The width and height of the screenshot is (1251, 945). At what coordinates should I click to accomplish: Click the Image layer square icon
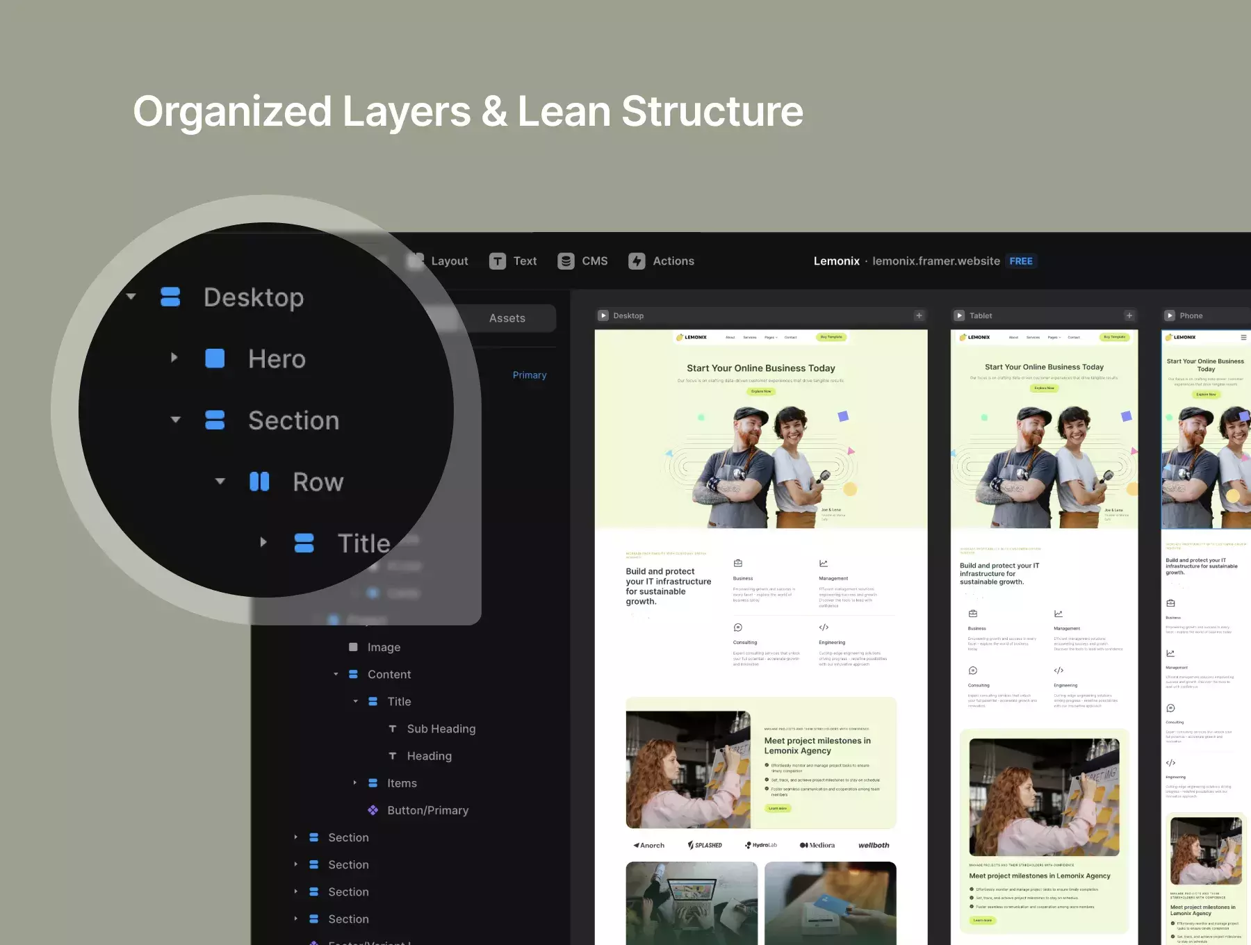(x=353, y=647)
